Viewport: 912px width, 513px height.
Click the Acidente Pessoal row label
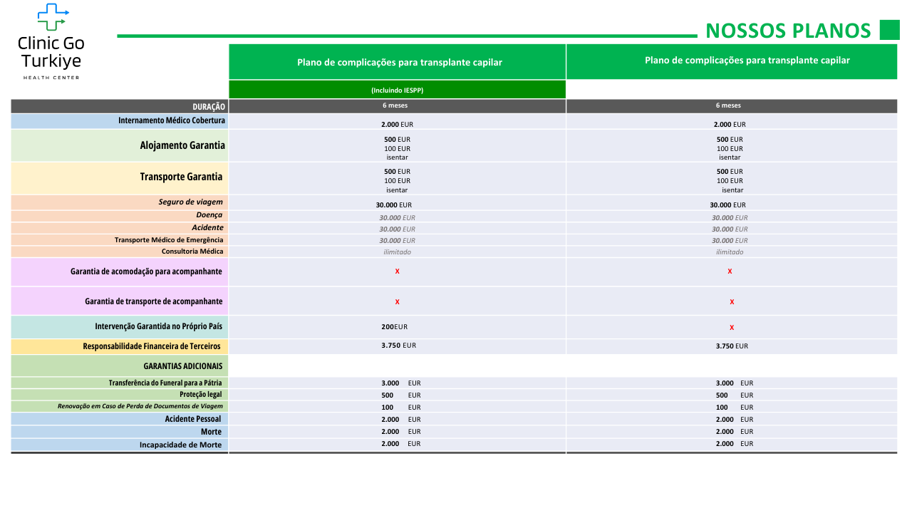point(192,419)
